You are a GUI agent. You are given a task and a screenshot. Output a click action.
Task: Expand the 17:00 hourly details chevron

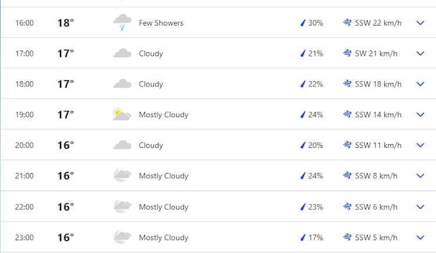pyautogui.click(x=421, y=53)
